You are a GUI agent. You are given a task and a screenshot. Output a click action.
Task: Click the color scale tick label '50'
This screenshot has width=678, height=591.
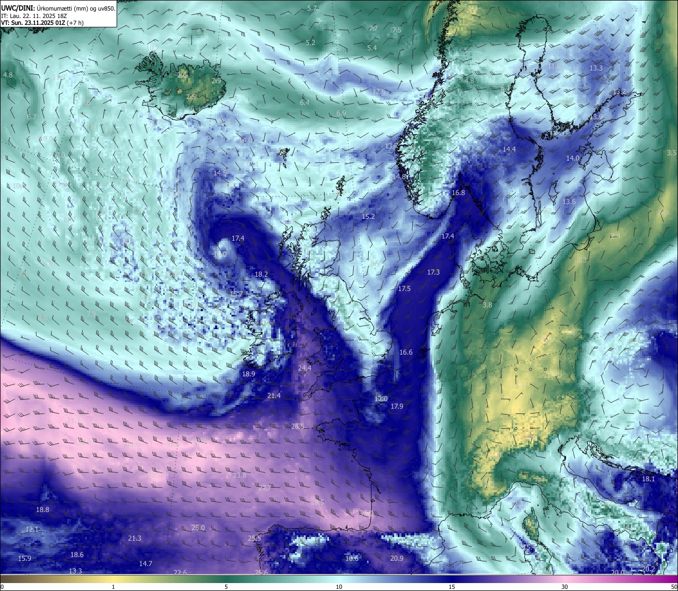tap(674, 587)
